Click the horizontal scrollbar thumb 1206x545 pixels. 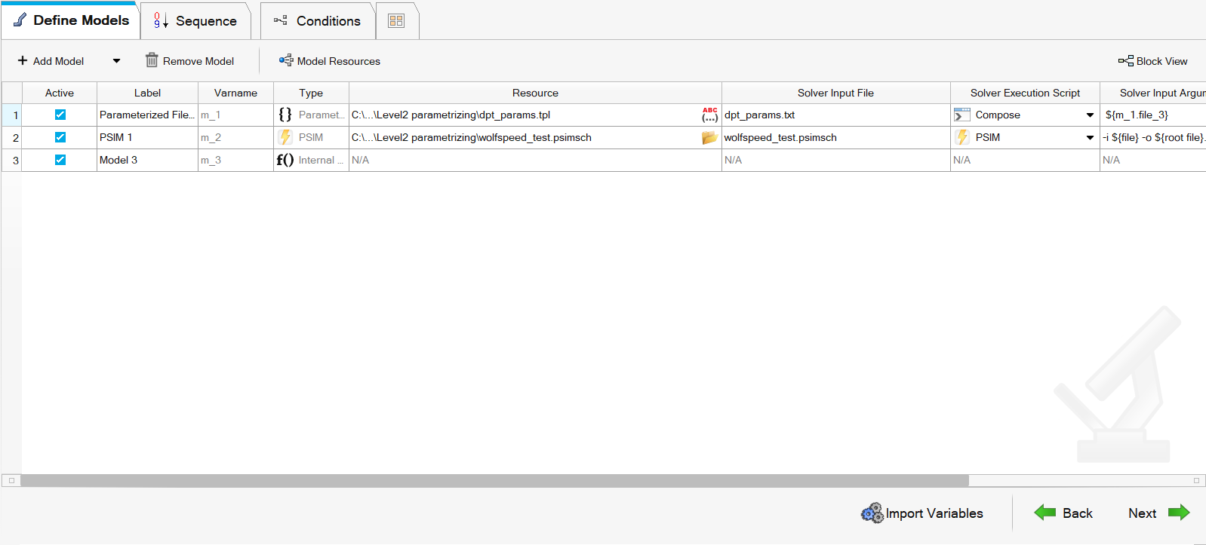tap(494, 480)
